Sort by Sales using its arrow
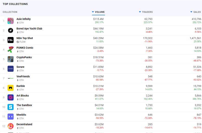Image resolution: width=202 pixels, height=133 pixels. (191, 12)
